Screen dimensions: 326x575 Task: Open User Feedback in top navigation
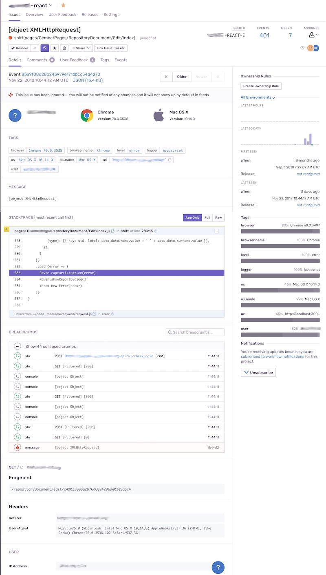[x=62, y=14]
